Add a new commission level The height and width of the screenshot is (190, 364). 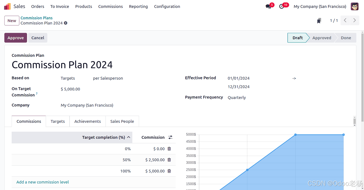(43, 182)
